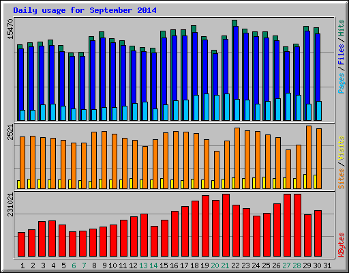The height and width of the screenshot is (273, 349).
Task: Click the 'Hits' legend label
Action: 341,28
